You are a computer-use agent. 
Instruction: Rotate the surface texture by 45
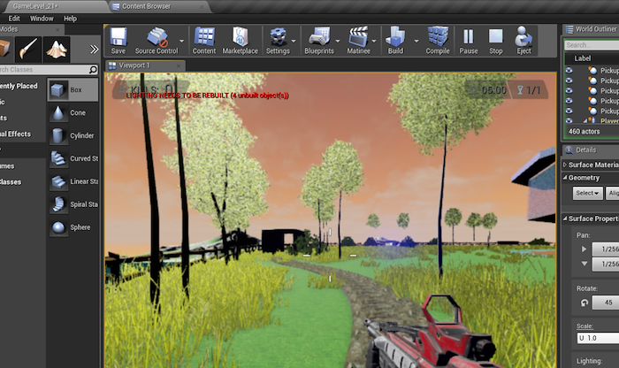tap(606, 303)
